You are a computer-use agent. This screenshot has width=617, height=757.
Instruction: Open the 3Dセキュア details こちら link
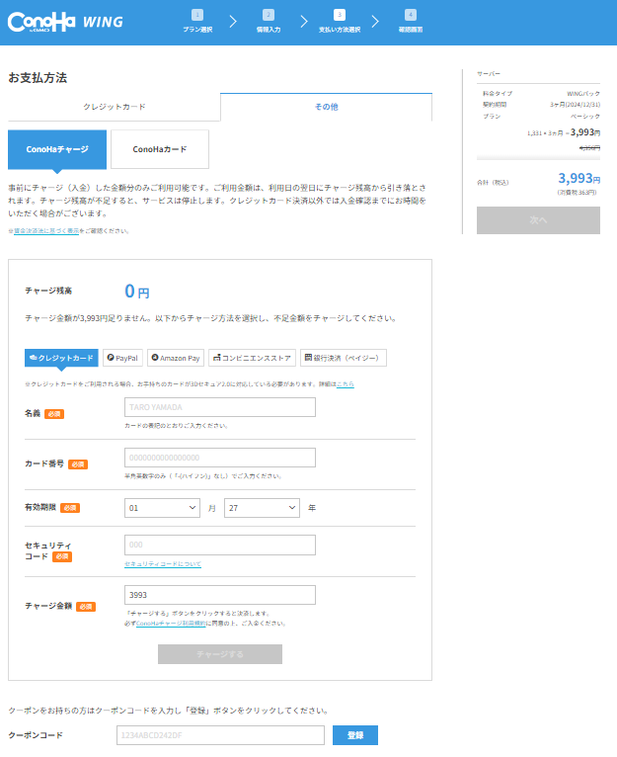click(x=345, y=384)
